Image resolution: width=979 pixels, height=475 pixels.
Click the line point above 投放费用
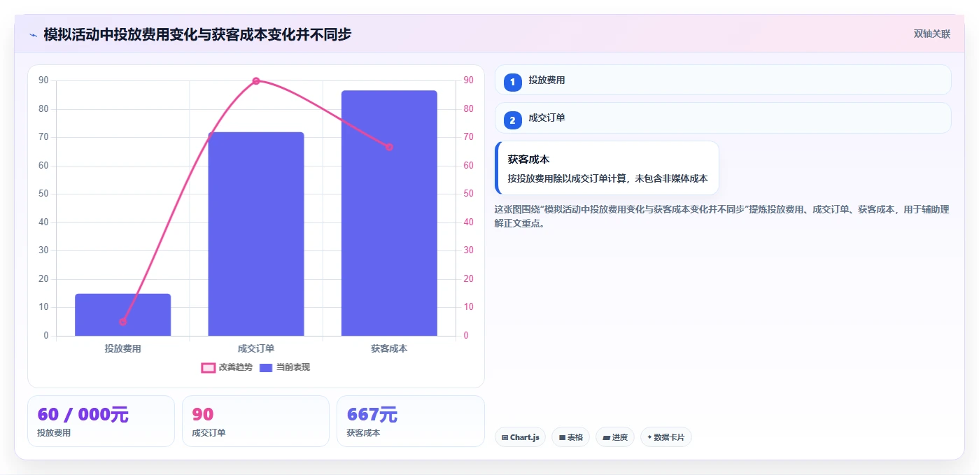(x=123, y=322)
